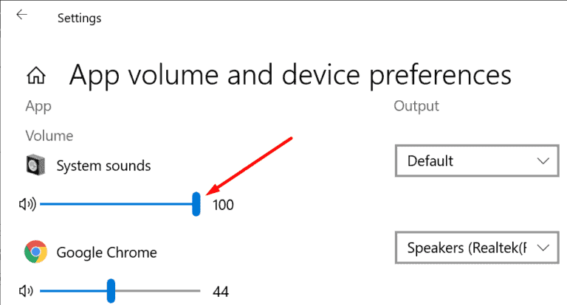Click the Output column header
Viewport: 567px width, 305px height.
coord(416,106)
